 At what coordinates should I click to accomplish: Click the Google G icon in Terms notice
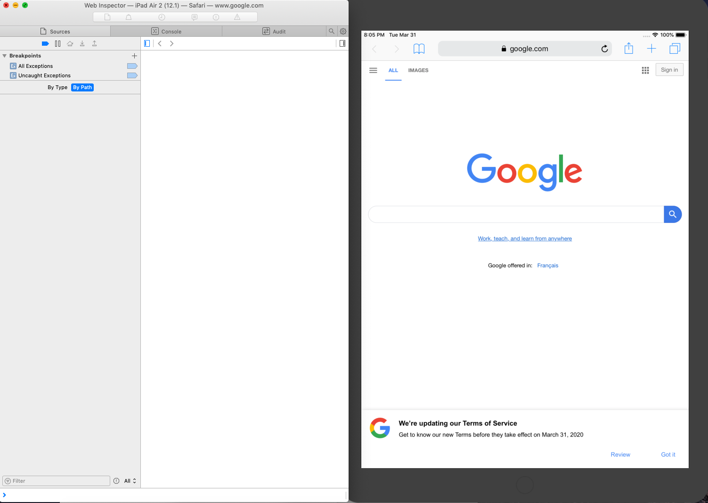point(380,428)
